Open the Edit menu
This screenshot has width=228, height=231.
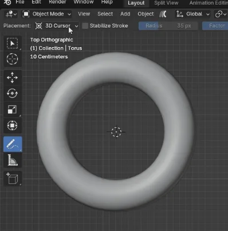(36, 2)
